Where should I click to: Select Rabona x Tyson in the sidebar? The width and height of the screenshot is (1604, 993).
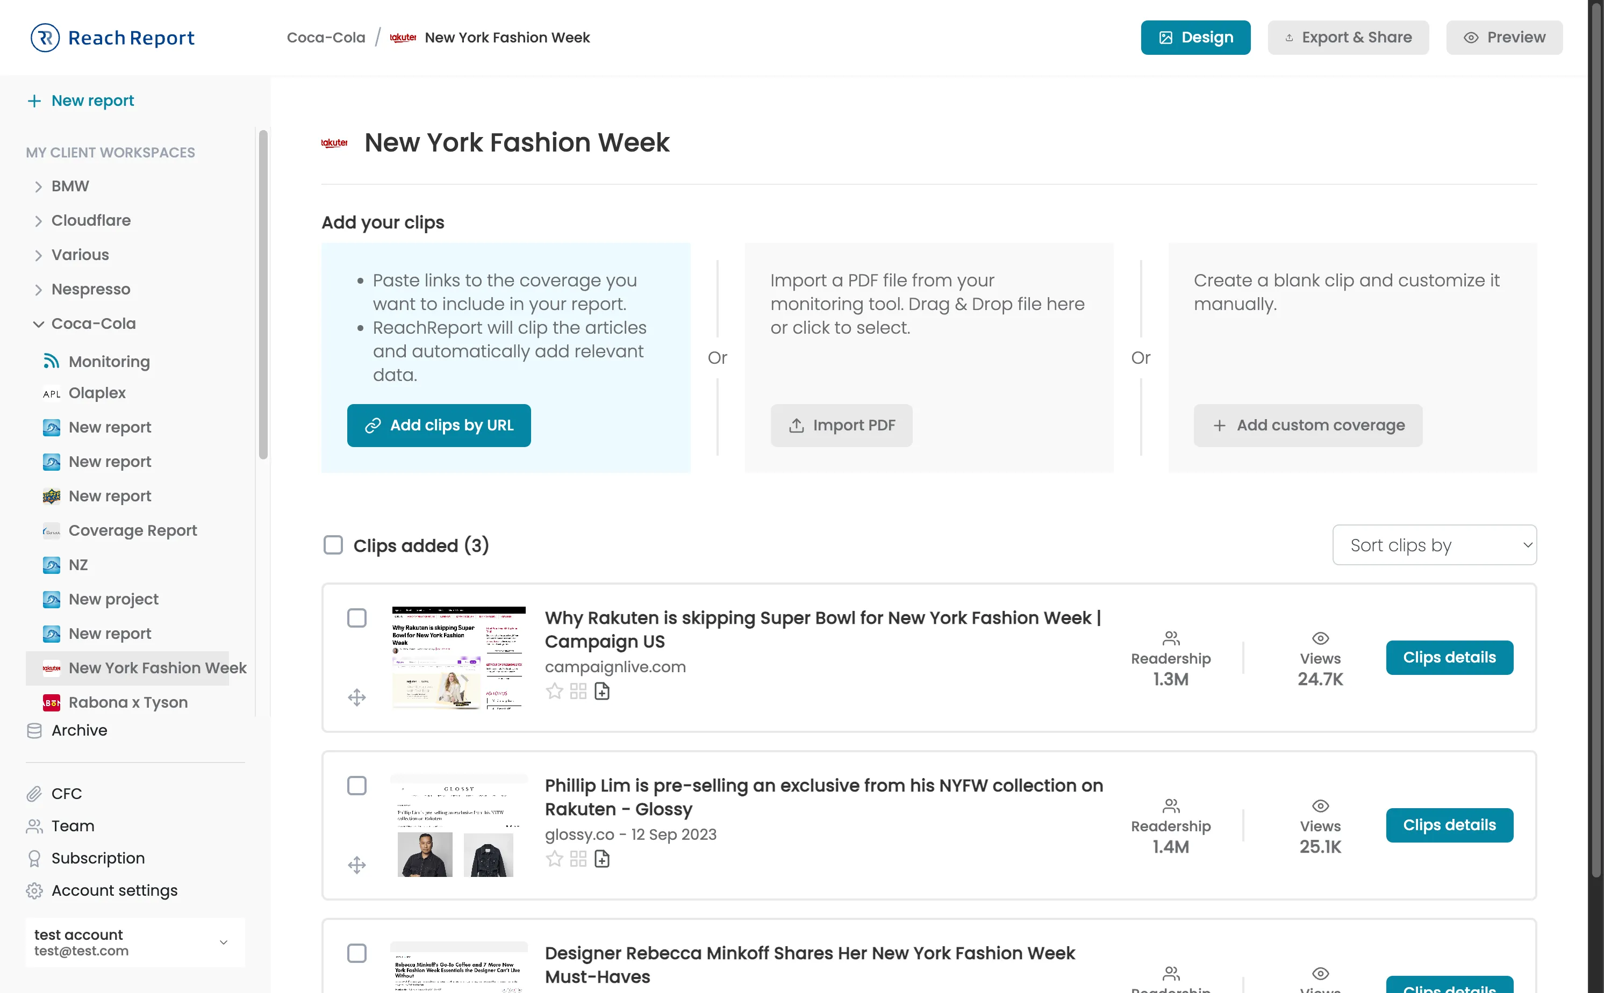[129, 702]
